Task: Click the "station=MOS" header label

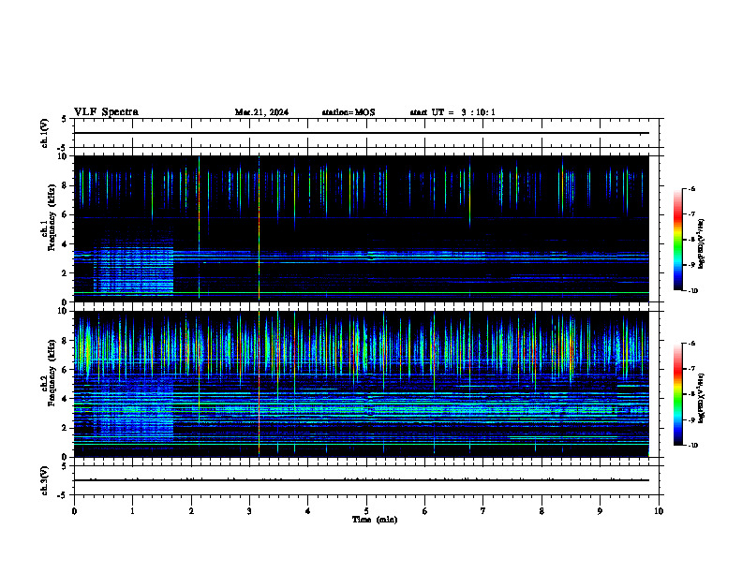Action: click(349, 112)
